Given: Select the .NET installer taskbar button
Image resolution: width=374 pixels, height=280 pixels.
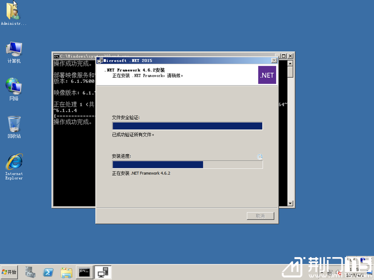Looking at the screenshot, I should tap(103, 272).
